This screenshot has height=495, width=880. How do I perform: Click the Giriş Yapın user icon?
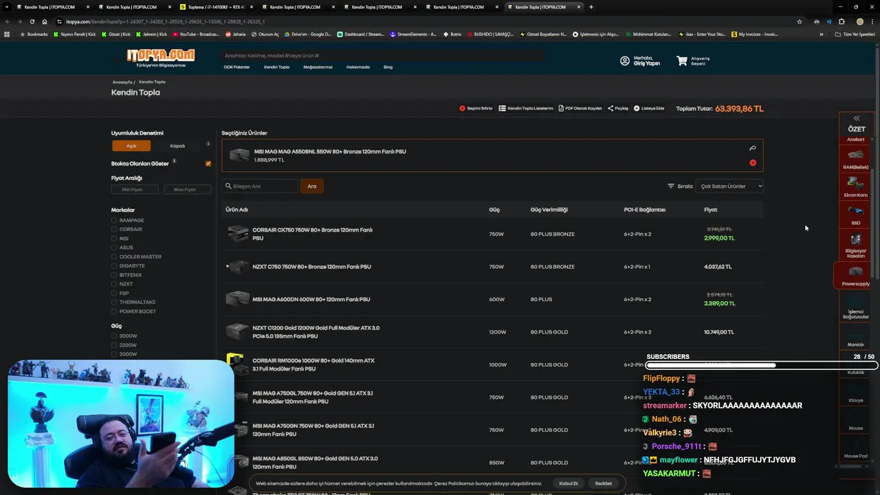click(x=625, y=61)
